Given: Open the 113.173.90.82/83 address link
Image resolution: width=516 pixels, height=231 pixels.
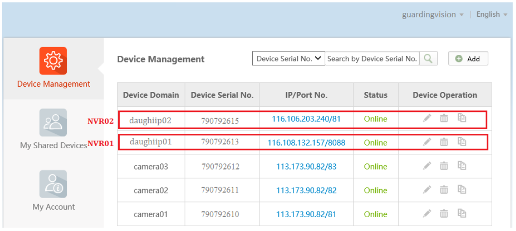Looking at the screenshot, I should point(306,166).
